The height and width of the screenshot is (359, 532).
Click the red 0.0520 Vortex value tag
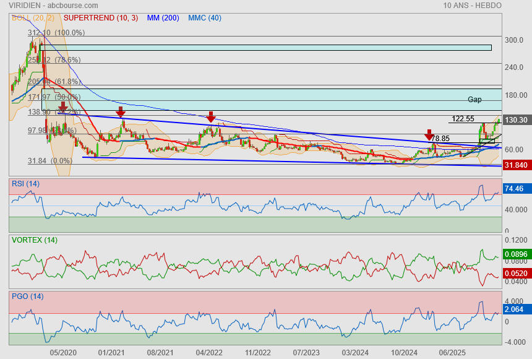(515, 274)
